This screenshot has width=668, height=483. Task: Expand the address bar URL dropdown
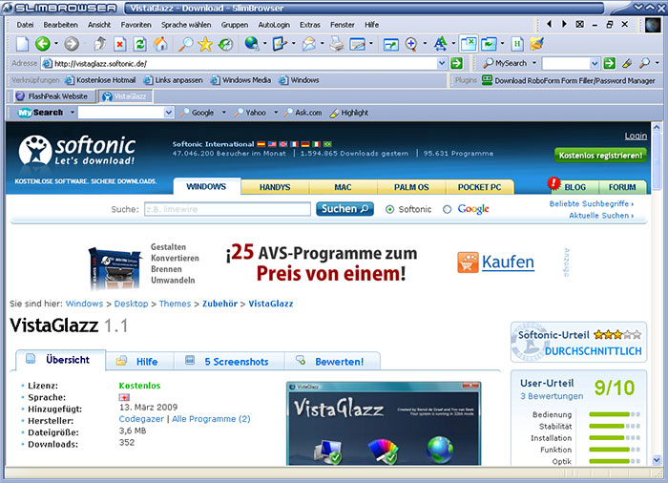pos(441,63)
